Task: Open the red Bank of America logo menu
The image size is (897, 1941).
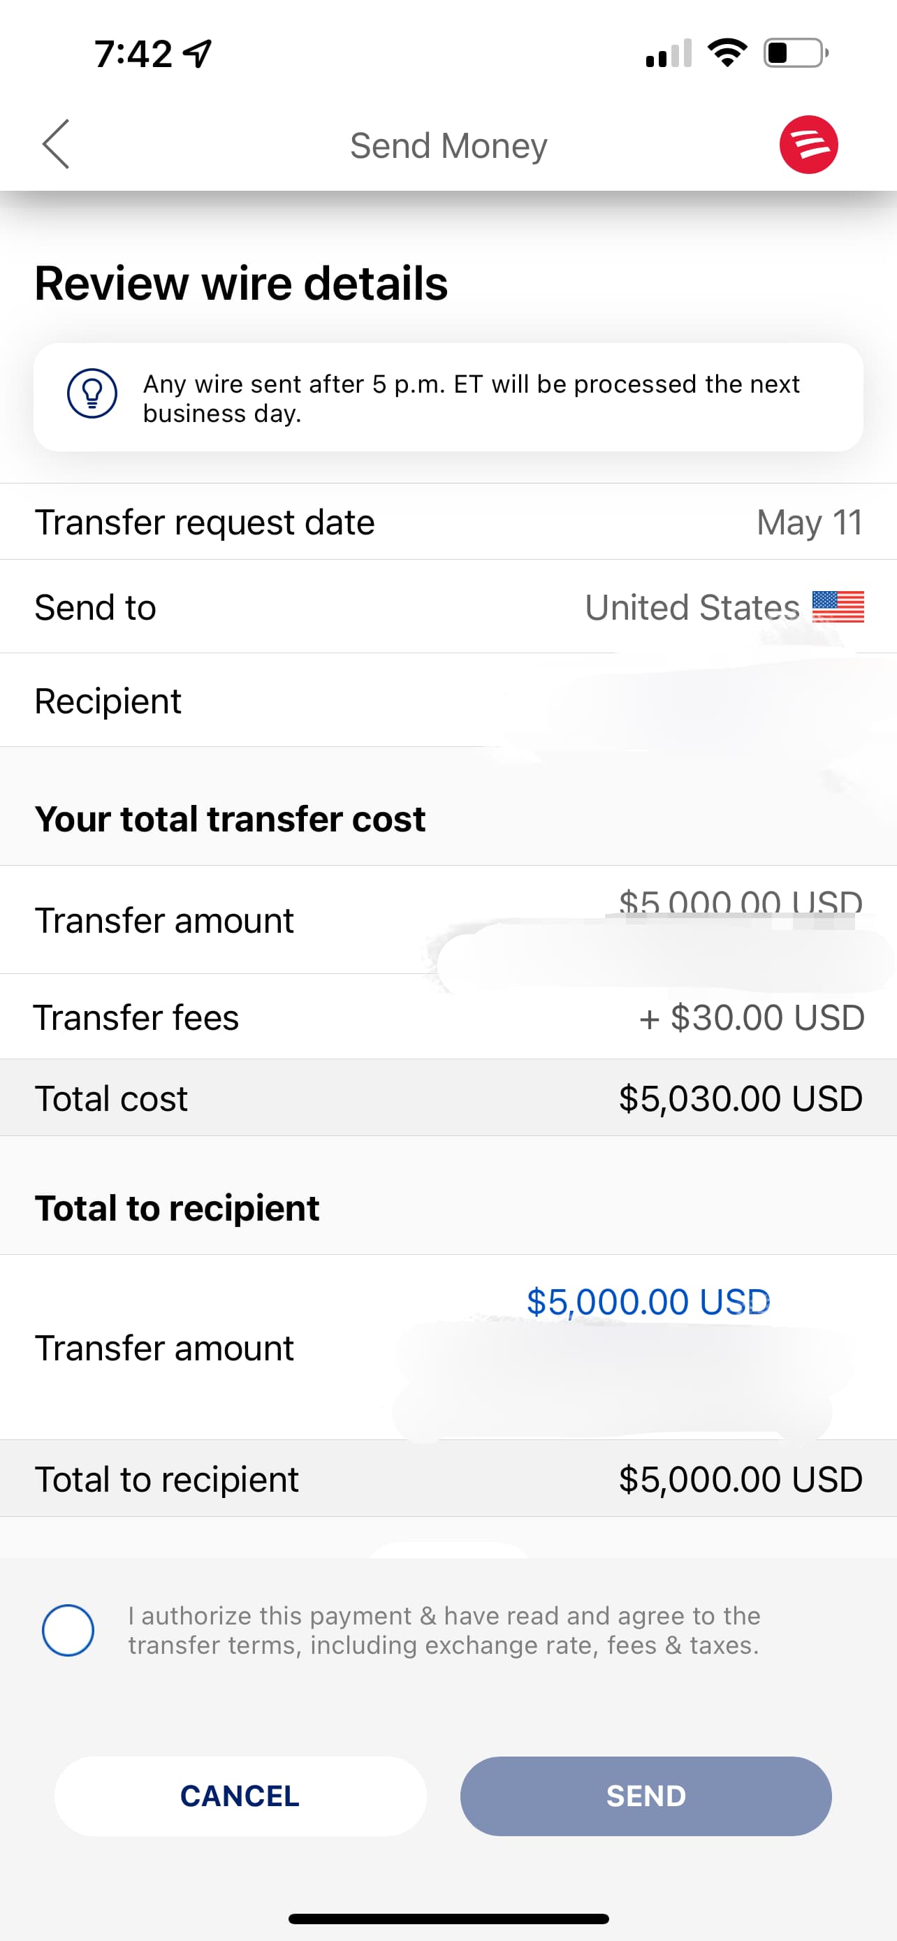Action: click(808, 145)
